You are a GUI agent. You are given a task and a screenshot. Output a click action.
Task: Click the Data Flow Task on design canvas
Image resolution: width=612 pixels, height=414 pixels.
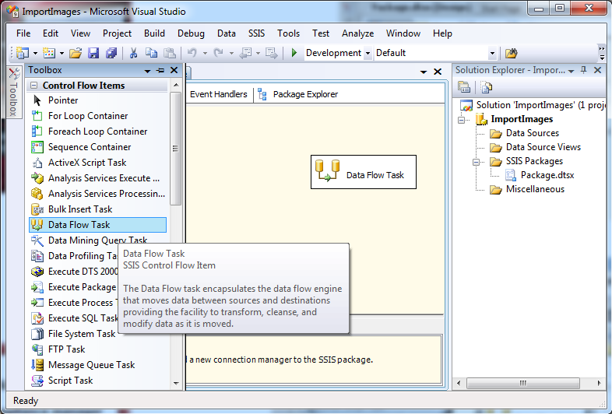point(364,172)
